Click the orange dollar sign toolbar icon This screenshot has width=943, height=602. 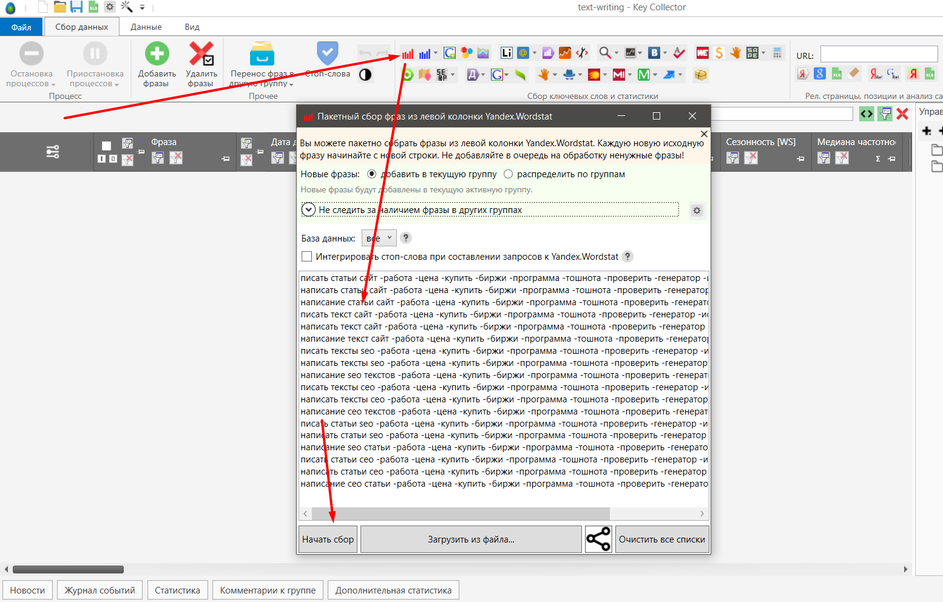tap(719, 53)
